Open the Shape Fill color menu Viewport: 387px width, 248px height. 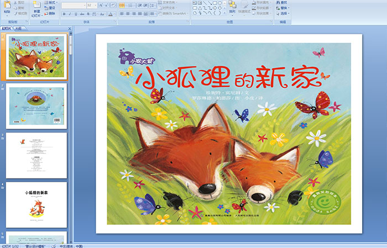point(262,2)
